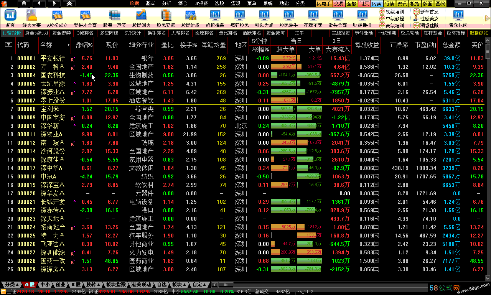Open the 基本 menu
Image resolution: width=491 pixels, height=295 pixels.
151,3
